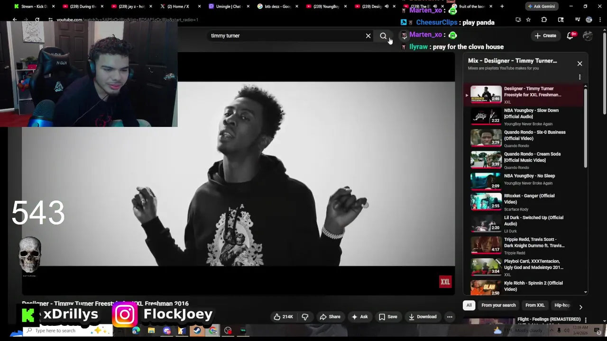607x341 pixels.
Task: Switch to 'Stream - Kick' tab
Action: (34, 6)
